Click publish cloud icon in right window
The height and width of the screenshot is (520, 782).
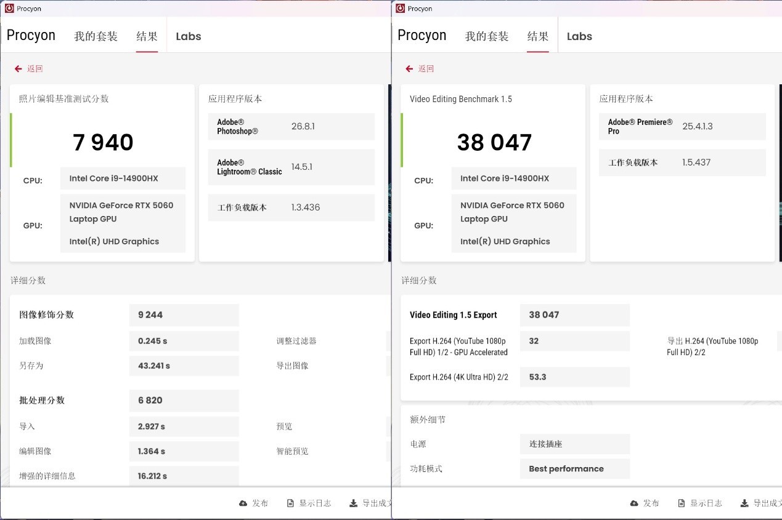[x=635, y=503]
